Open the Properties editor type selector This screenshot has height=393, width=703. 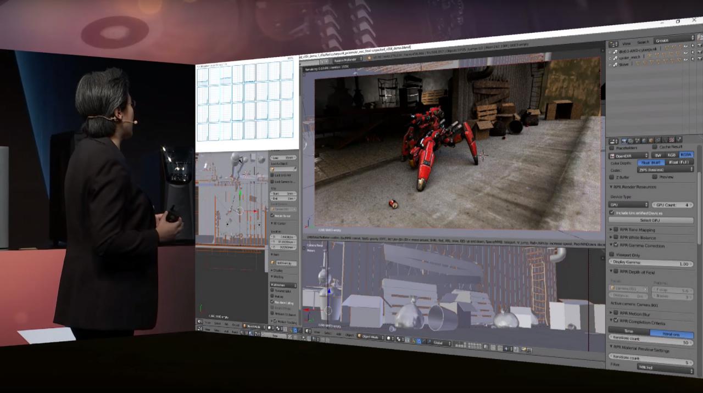[x=613, y=142]
